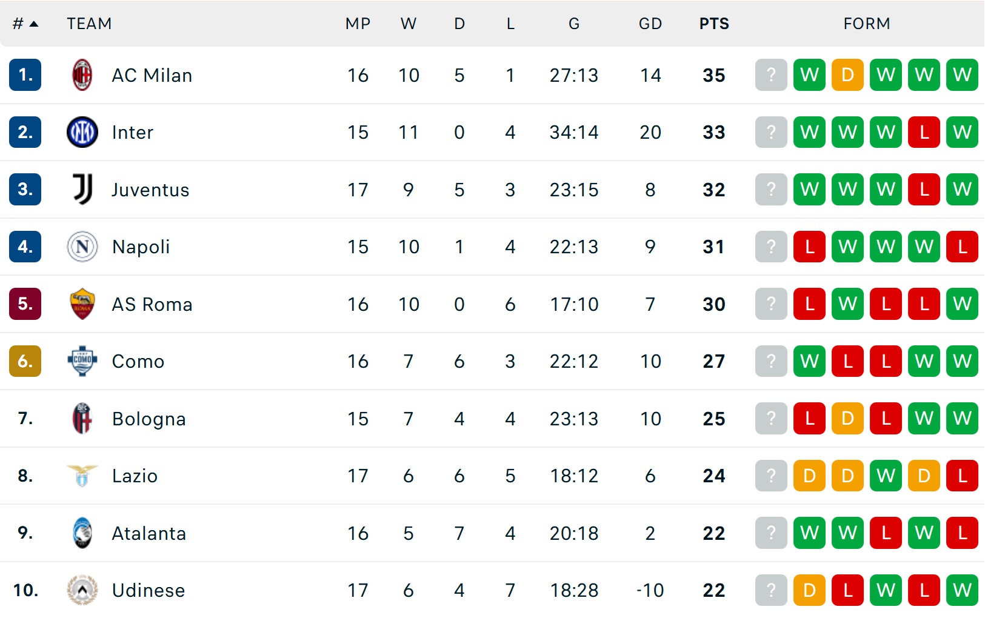The width and height of the screenshot is (988, 618).
Task: Open the Bologna team badge
Action: point(82,419)
